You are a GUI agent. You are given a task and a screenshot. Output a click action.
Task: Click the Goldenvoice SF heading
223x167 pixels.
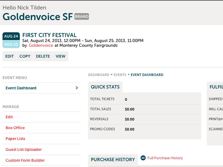[x=38, y=17]
